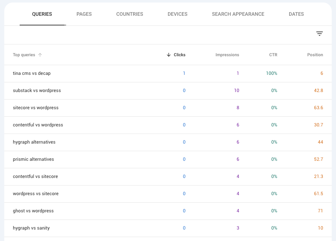Click the Clicks descending sort arrow
This screenshot has height=241, width=336.
(x=169, y=55)
